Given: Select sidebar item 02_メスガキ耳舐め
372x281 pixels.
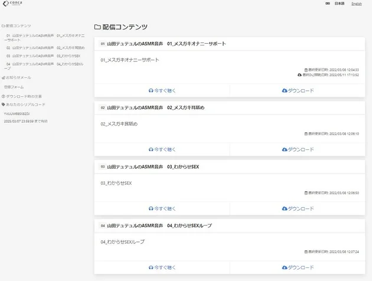Looking at the screenshot, I should (x=45, y=48).
